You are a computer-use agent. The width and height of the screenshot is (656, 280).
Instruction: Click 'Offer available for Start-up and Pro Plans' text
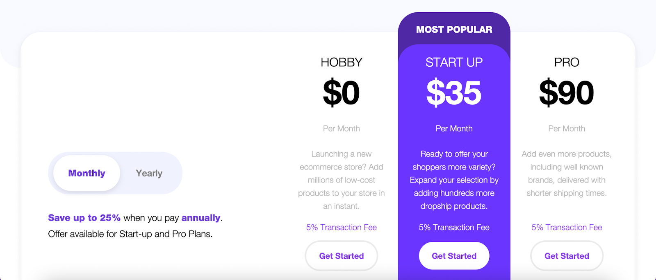pos(130,234)
